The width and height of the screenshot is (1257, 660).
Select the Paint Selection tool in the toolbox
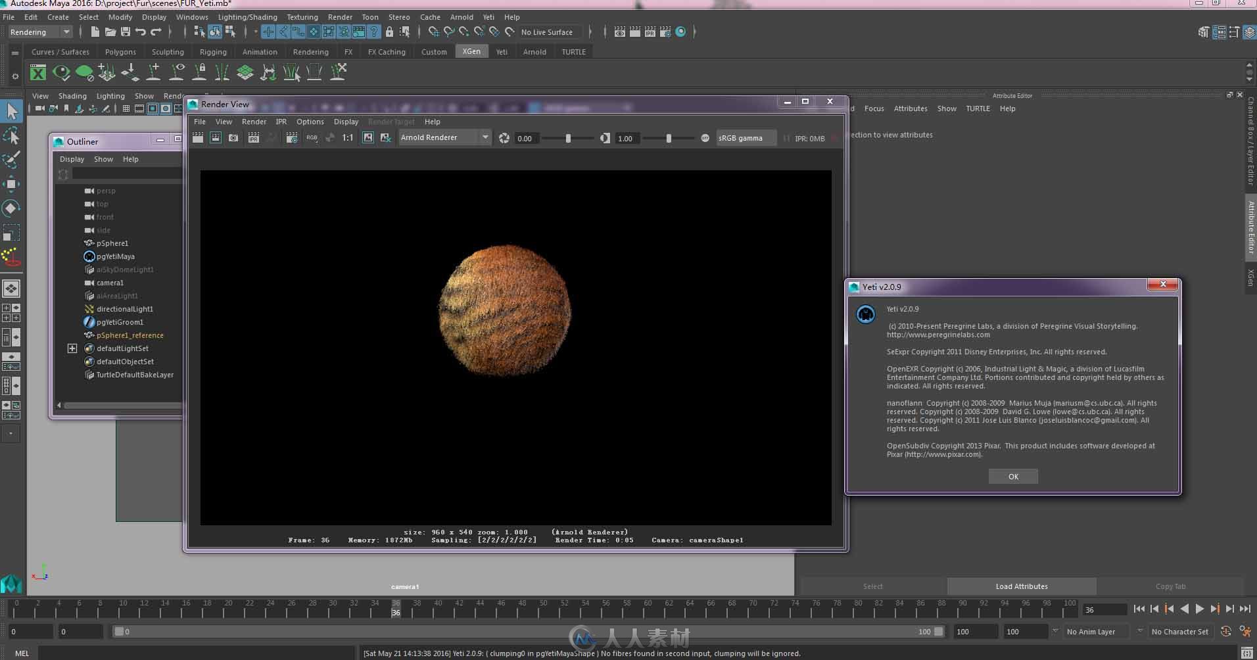point(11,160)
